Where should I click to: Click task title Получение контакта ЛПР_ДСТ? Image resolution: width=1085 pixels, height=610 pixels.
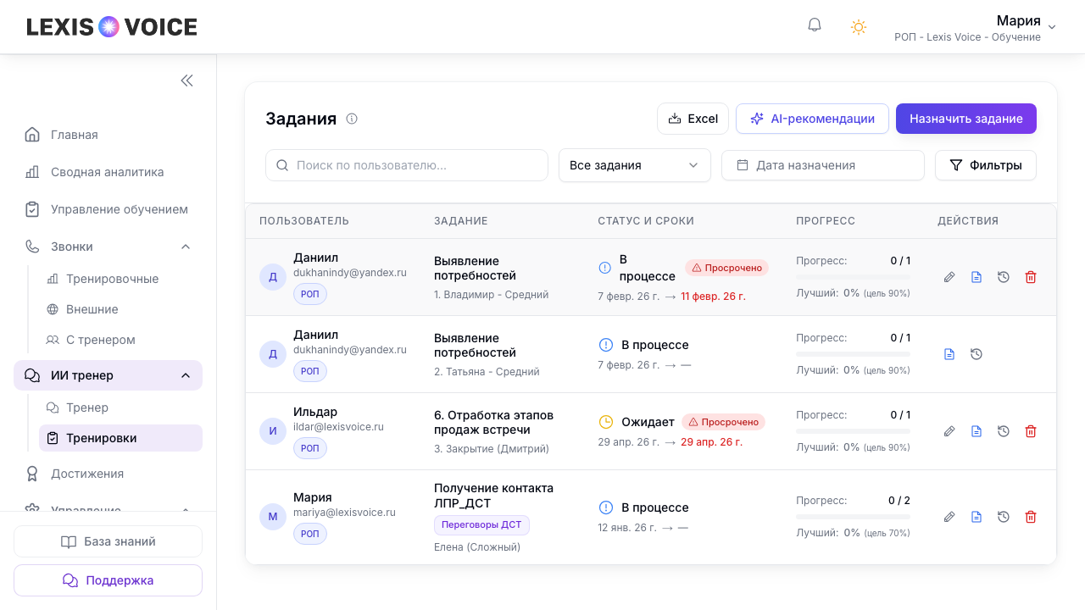click(x=493, y=496)
